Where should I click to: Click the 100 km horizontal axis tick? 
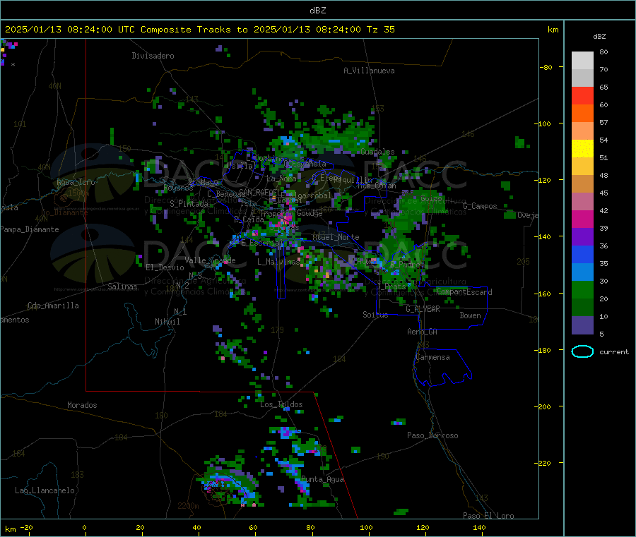[366, 527]
